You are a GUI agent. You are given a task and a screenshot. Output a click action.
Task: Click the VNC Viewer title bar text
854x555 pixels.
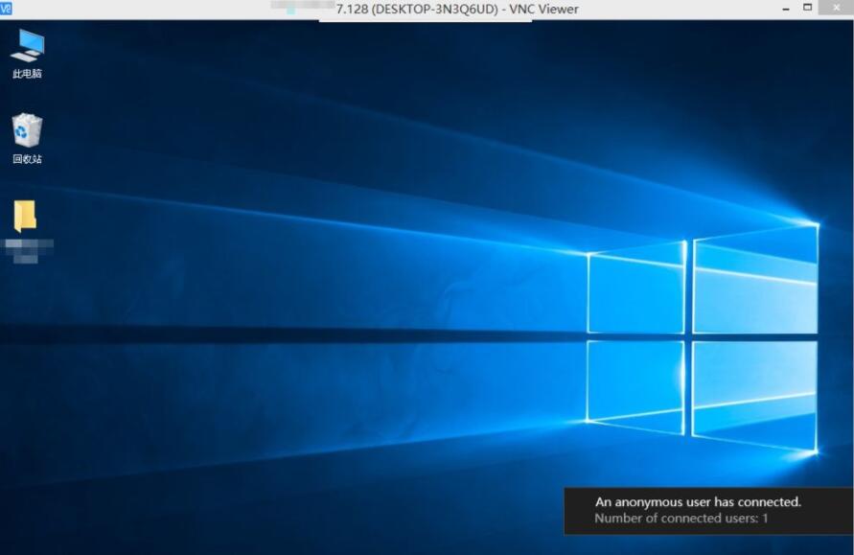[457, 9]
